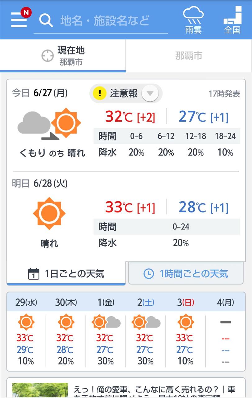Open the green advertisement thumbnail image

(40, 391)
